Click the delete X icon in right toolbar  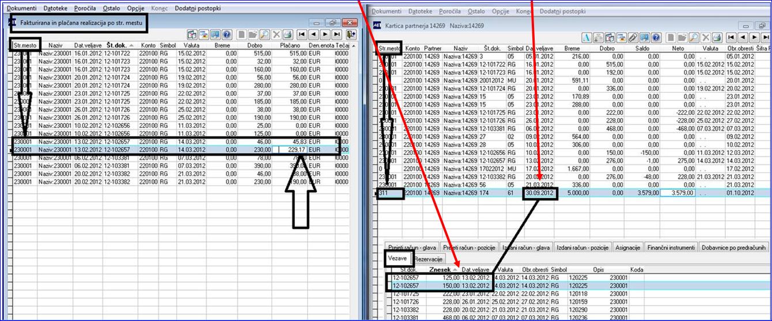pos(705,37)
